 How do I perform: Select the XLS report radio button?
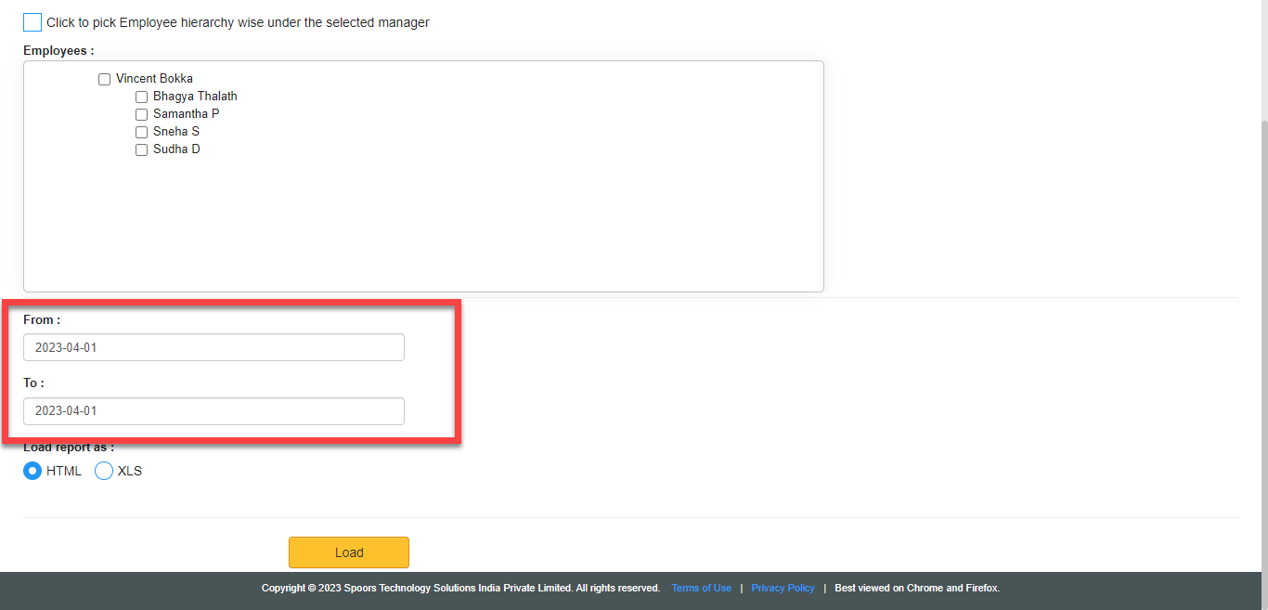tap(104, 471)
